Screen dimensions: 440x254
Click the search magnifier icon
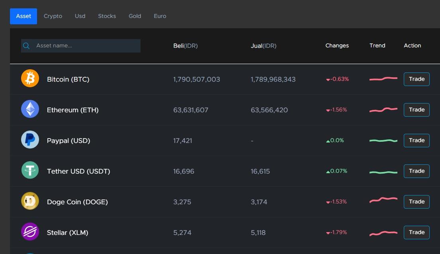point(26,46)
